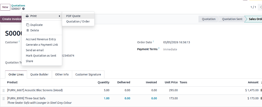Click the printer icon in Print entry
The width and height of the screenshot is (262, 107).
[27, 16]
